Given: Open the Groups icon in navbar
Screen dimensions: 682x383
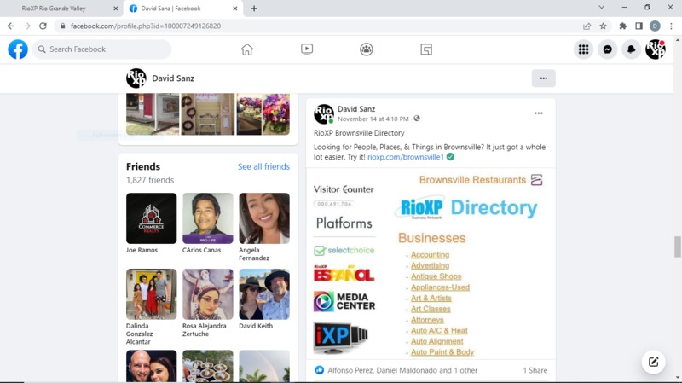Looking at the screenshot, I should coord(367,49).
